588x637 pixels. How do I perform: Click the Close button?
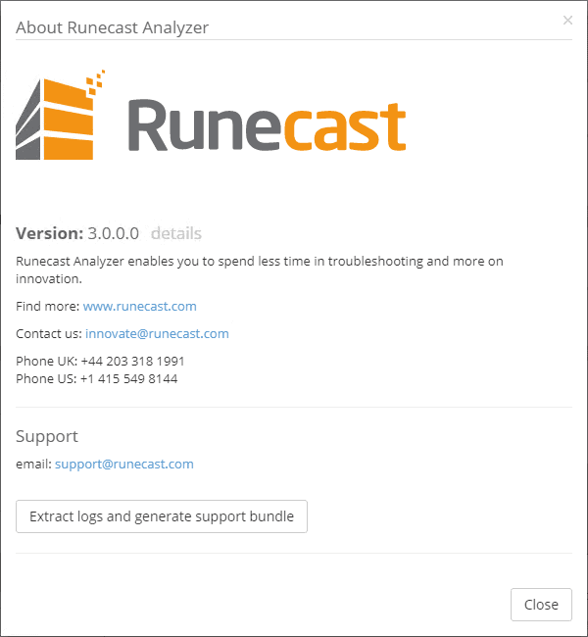coord(541,604)
